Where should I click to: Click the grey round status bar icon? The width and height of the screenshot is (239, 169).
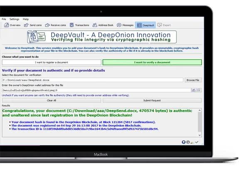click(188, 142)
